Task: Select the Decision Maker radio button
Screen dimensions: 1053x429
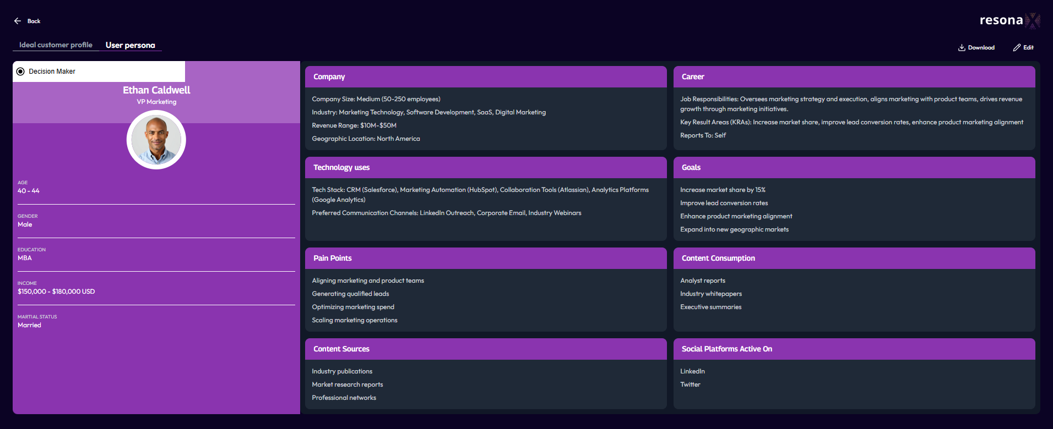Action: click(x=20, y=71)
